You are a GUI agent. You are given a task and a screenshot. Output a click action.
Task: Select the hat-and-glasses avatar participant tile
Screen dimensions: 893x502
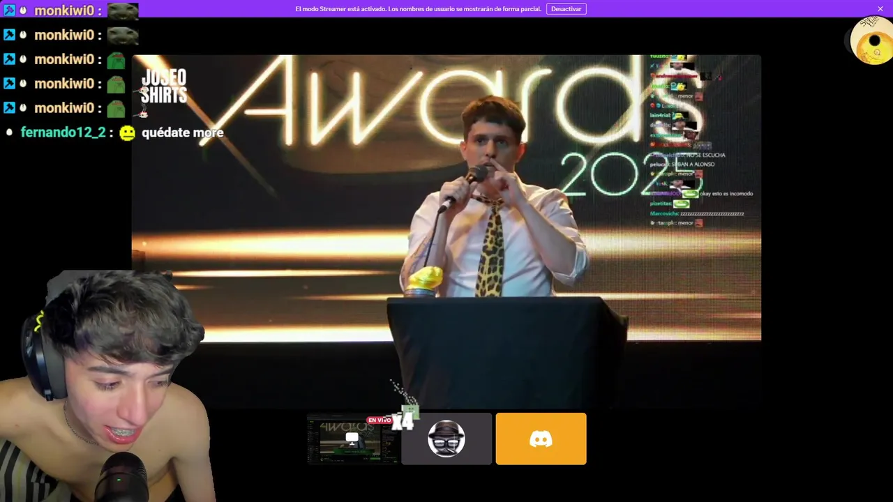(446, 439)
